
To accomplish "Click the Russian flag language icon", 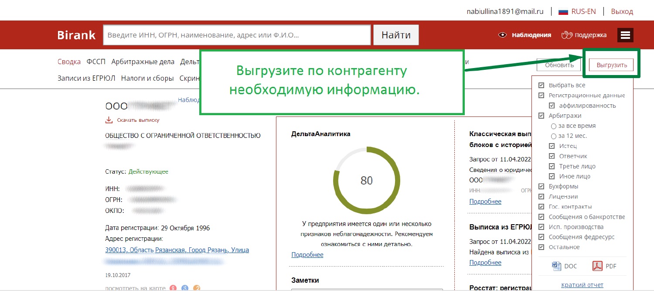I will click(563, 12).
